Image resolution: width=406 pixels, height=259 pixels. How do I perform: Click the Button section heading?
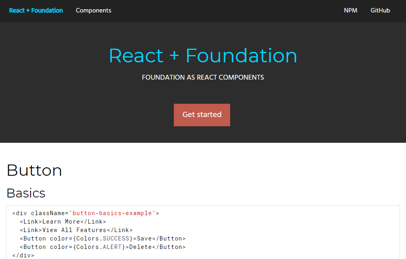(34, 171)
